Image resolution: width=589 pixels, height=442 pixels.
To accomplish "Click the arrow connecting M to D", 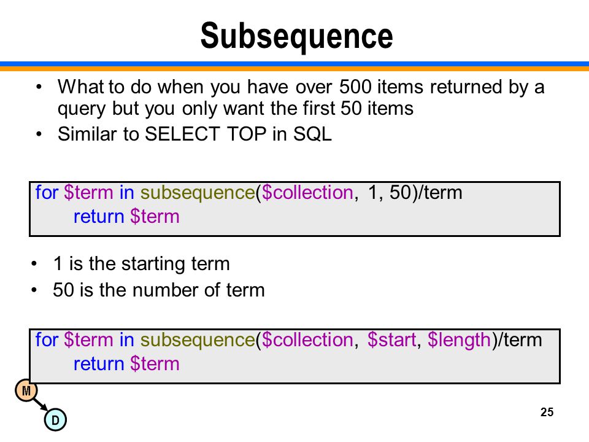I will (x=40, y=405).
